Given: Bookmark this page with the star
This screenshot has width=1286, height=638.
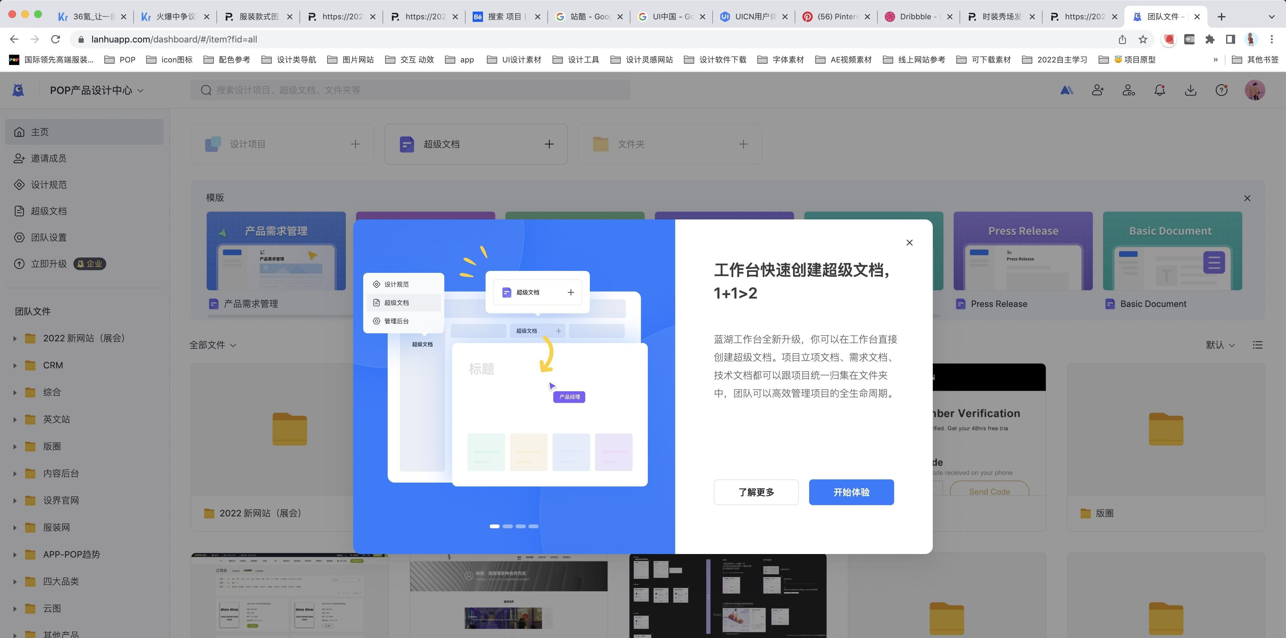Looking at the screenshot, I should tap(1143, 39).
